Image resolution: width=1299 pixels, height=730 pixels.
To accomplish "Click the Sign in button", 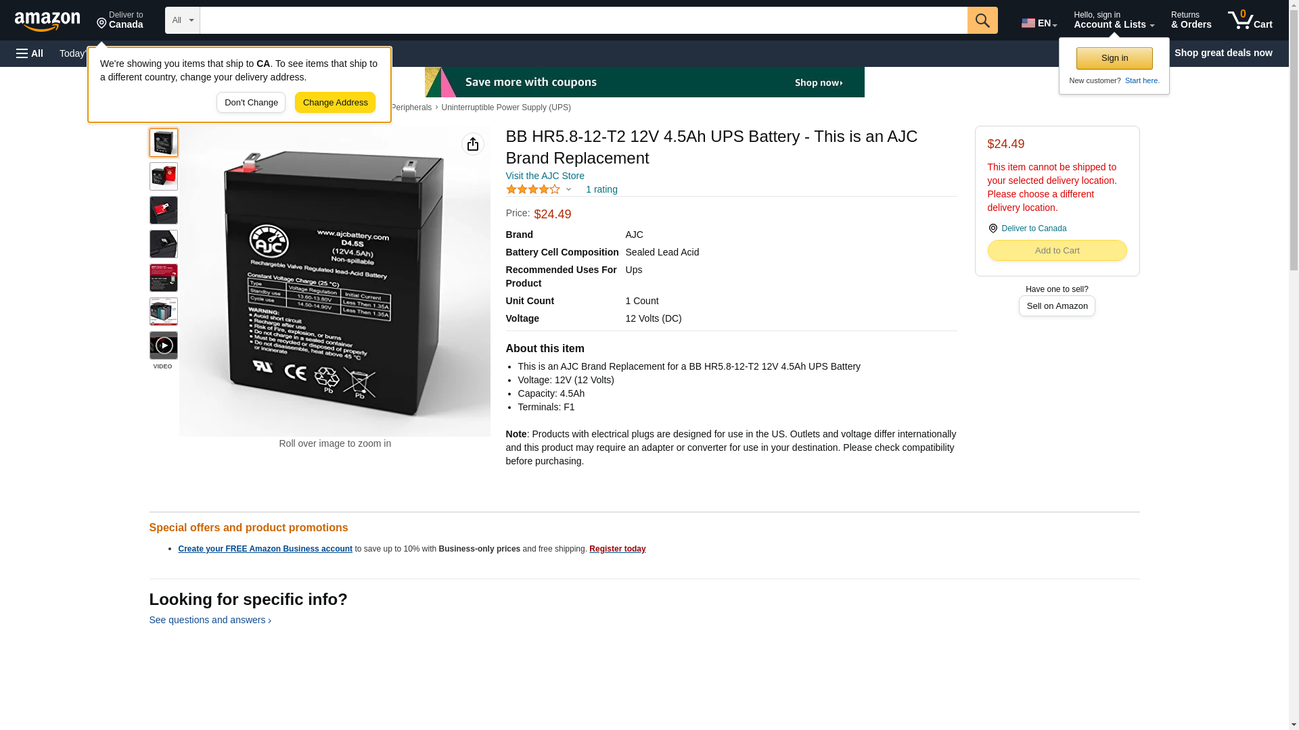I will (x=1114, y=58).
